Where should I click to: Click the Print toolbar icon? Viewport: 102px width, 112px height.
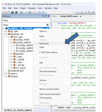pos(21,12)
